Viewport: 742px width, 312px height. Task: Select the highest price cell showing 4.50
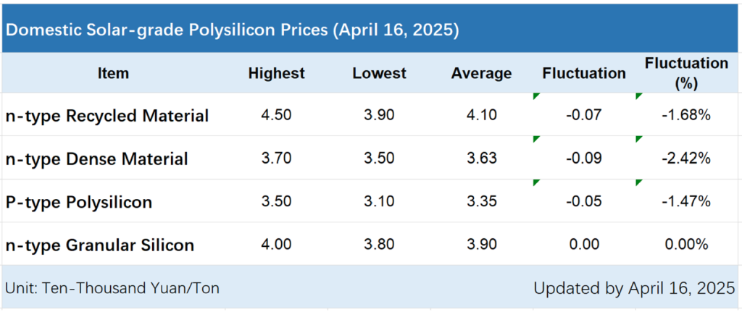pyautogui.click(x=276, y=116)
